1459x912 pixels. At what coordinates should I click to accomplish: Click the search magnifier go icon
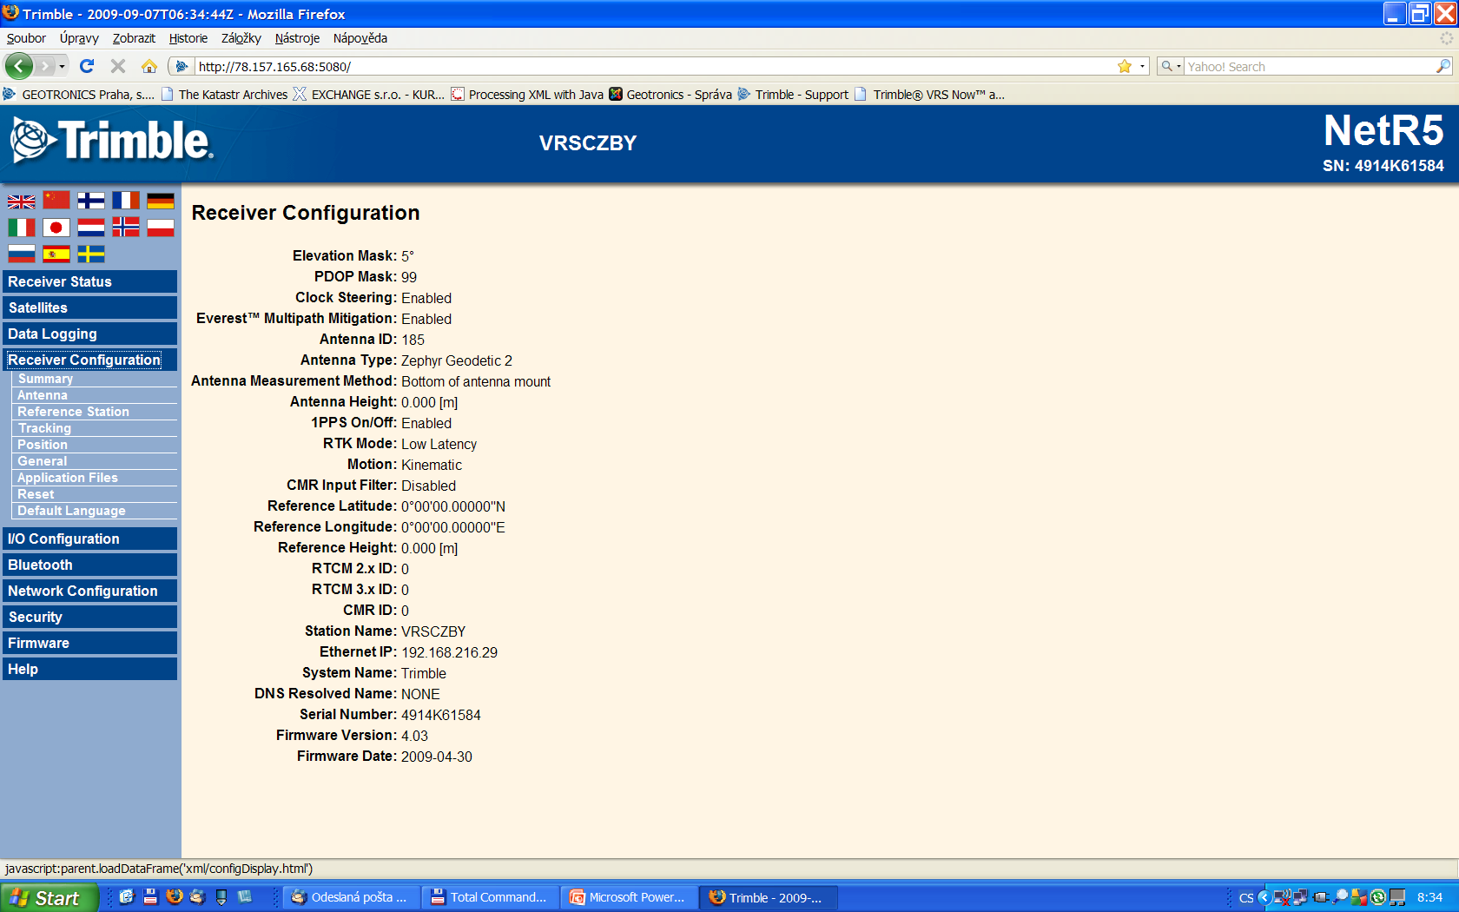pos(1443,66)
